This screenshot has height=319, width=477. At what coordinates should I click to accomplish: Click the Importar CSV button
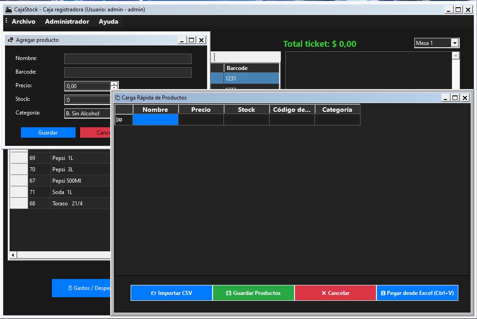click(x=171, y=293)
